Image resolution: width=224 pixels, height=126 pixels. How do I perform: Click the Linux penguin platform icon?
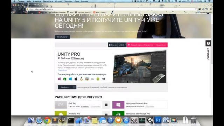tap(81, 79)
